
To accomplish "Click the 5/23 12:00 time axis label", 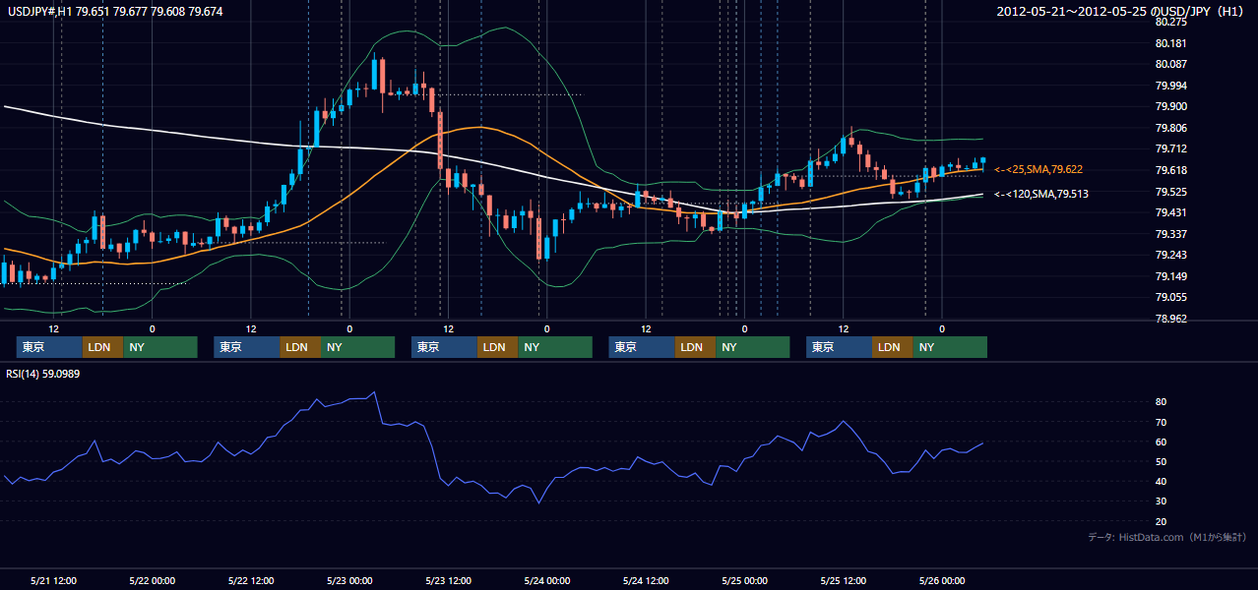I will pyautogui.click(x=448, y=580).
